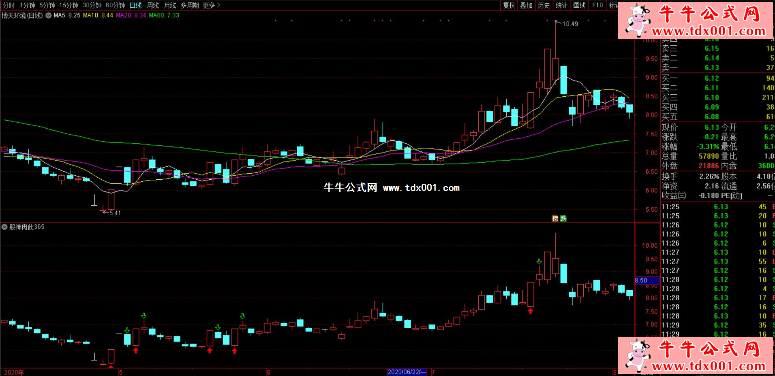The height and width of the screenshot is (376, 775).
Task: Click the 卖三 6.15 ask row
Action: click(717, 48)
